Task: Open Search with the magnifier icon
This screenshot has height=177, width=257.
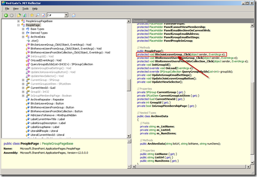Action: coord(38,15)
